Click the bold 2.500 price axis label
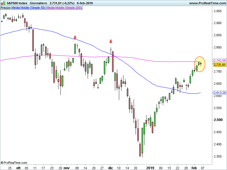This screenshot has width=227, height=170. pos(218,120)
